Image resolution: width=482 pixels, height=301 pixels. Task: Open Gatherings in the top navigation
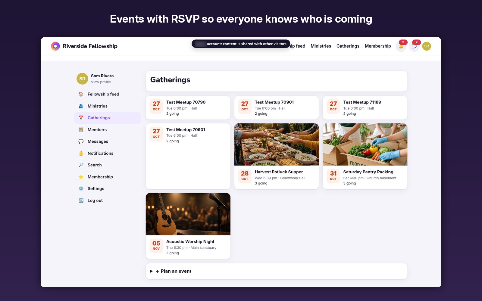coord(348,46)
